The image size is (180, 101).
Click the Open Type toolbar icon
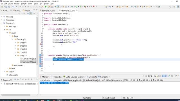[x=117, y=7]
